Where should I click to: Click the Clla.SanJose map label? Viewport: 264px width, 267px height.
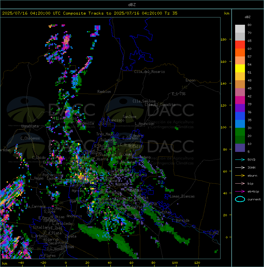click(144, 101)
